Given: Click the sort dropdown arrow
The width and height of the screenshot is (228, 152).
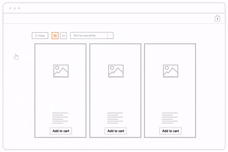Looking at the screenshot, I should [x=111, y=36].
